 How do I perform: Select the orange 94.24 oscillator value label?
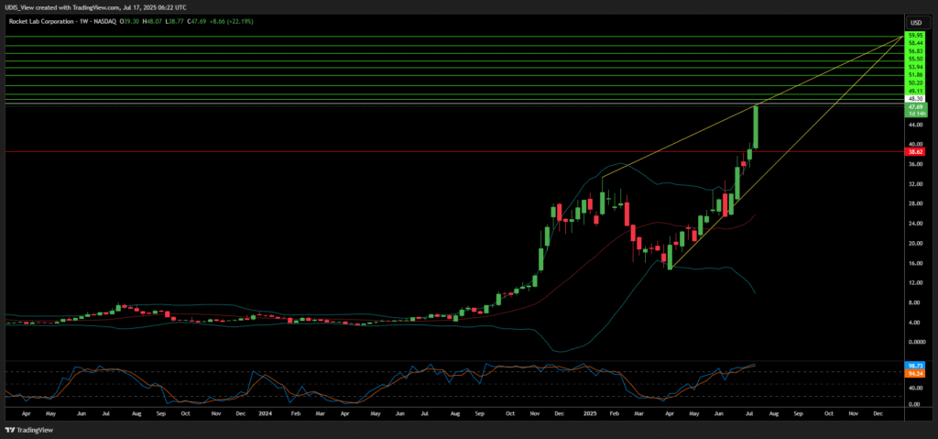pos(914,373)
